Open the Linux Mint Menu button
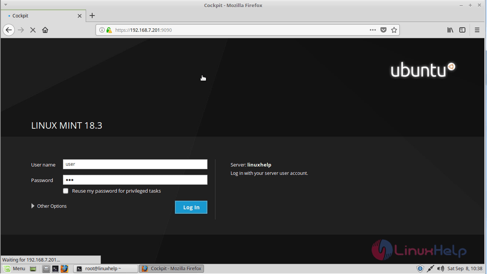Screen dimensions: 487x274 (14, 269)
